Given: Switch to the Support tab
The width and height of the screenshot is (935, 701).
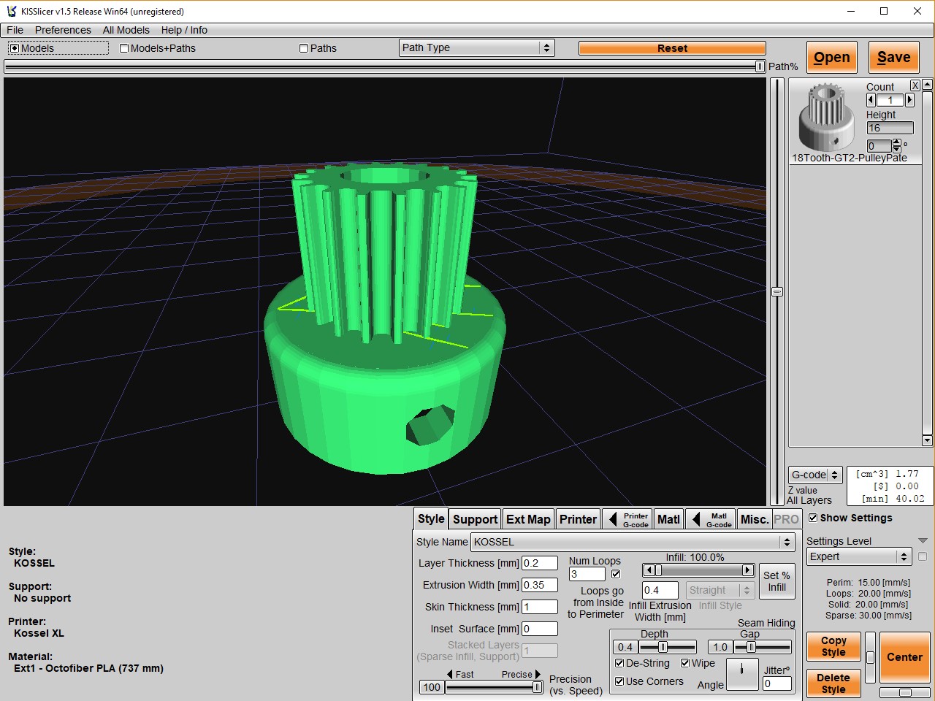Looking at the screenshot, I should (x=475, y=519).
